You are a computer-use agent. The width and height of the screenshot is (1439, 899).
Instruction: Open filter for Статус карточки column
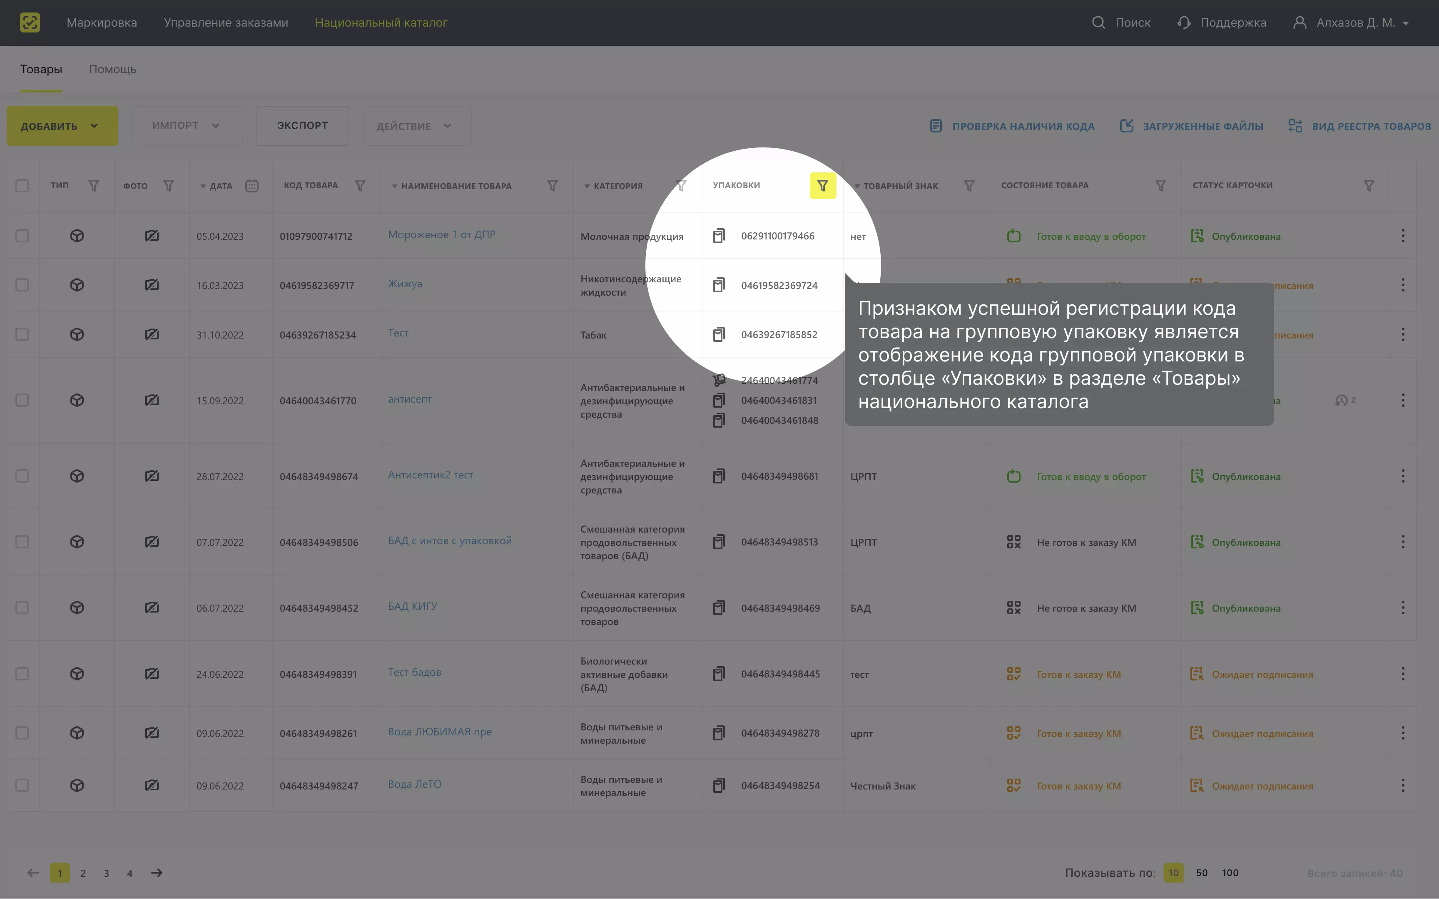coord(1368,186)
